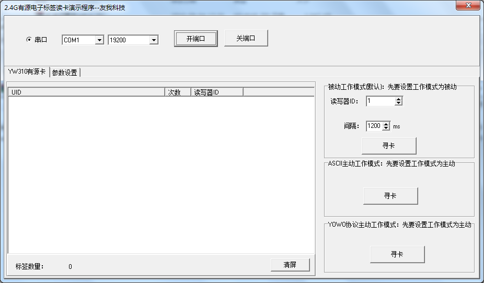Screen dimensions: 484x283
Task: Click 寻卡 in the YOWO protocol group
Action: point(397,254)
